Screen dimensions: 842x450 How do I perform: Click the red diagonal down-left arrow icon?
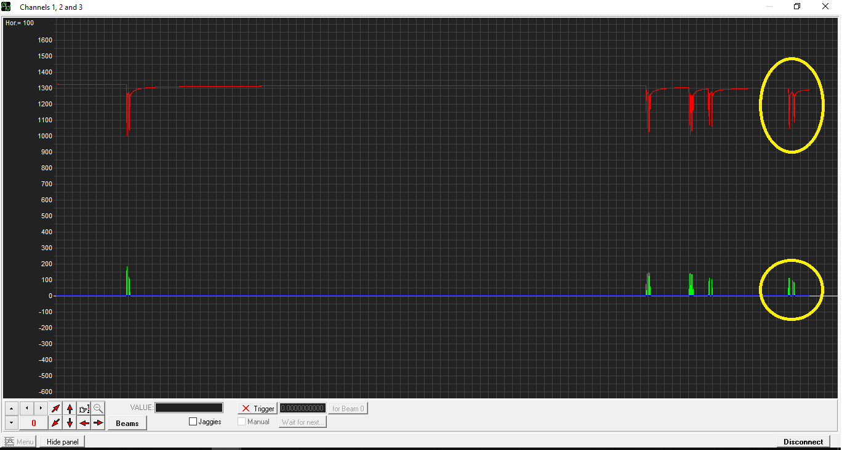click(x=56, y=423)
